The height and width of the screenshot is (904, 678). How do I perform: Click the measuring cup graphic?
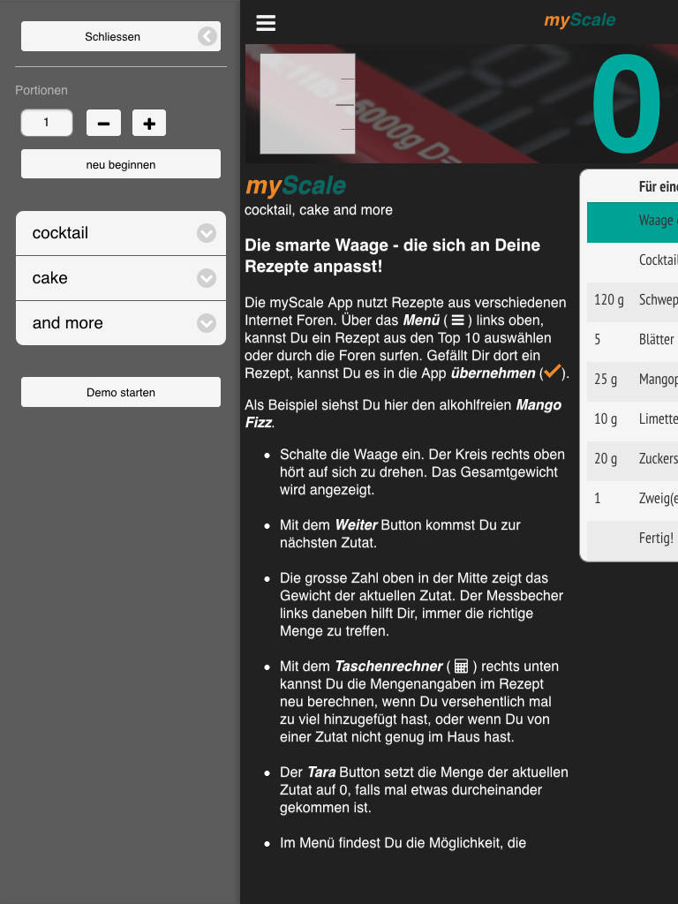tap(307, 104)
